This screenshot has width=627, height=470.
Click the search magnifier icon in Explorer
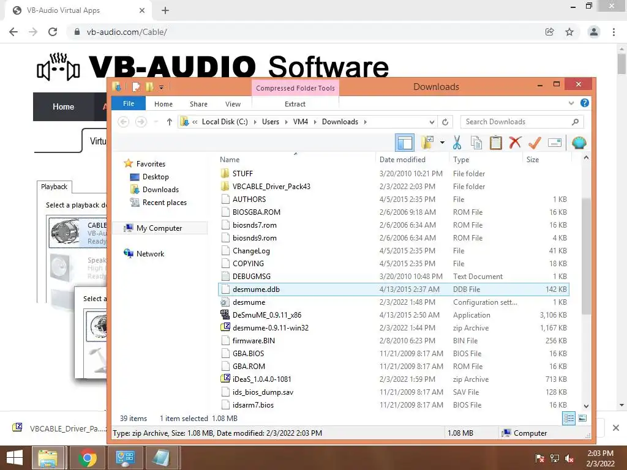575,122
